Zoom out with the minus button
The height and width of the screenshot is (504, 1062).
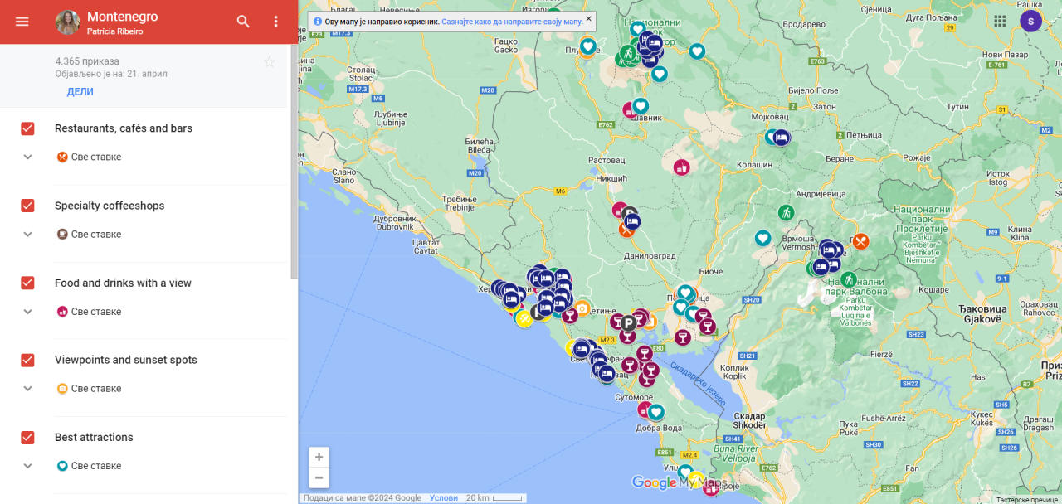click(319, 477)
